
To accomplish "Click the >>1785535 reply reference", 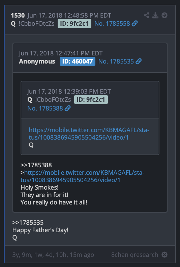I will [28, 222].
